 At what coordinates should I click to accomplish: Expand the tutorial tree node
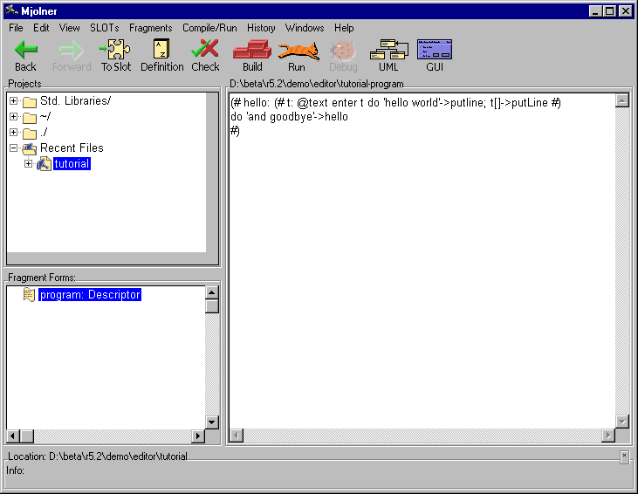(29, 164)
